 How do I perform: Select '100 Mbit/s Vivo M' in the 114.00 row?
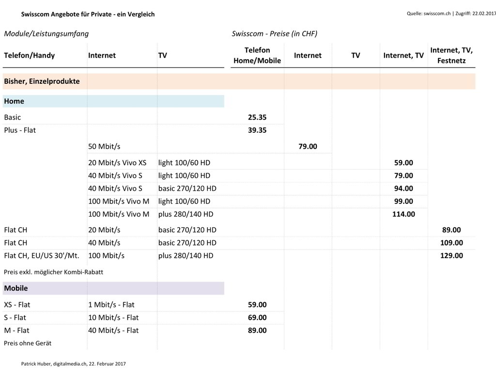click(x=119, y=214)
